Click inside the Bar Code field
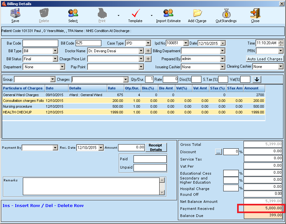This screenshot has height=224, width=286. (x=40, y=43)
